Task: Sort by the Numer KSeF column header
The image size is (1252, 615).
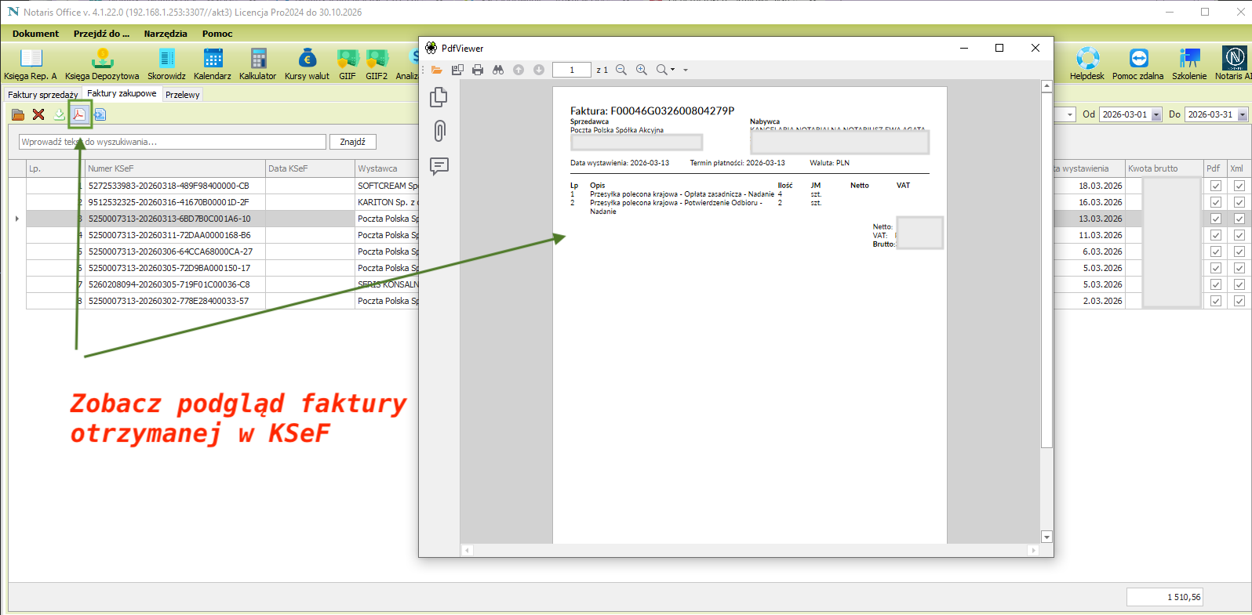Action: [174, 168]
